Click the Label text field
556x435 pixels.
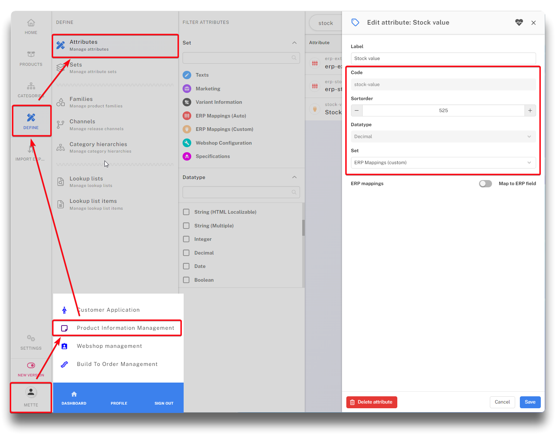point(443,59)
